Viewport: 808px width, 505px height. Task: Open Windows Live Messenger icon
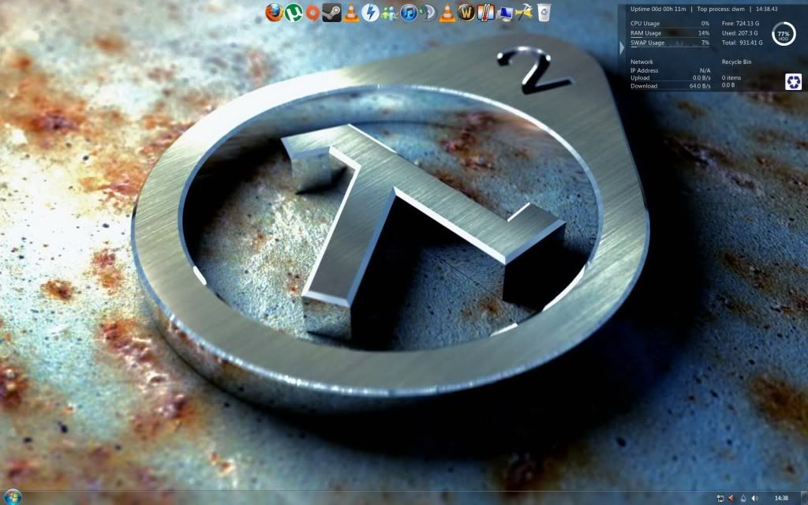point(389,13)
